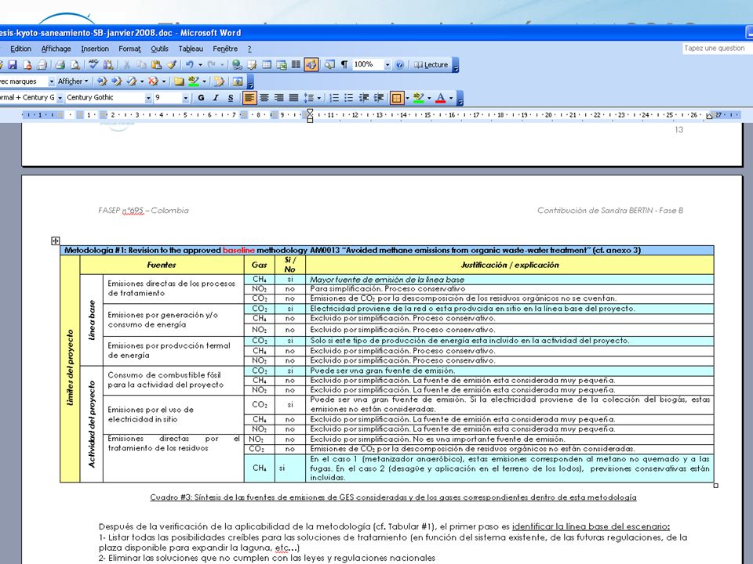Insert an Excel worksheet icon

tap(282, 65)
